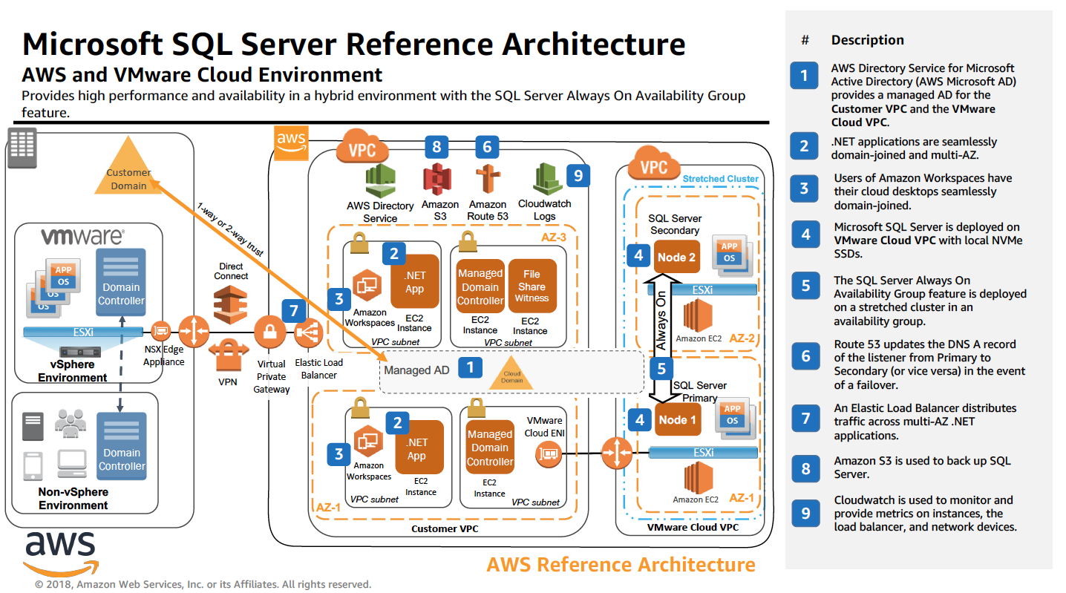Select the AZ-2 orange label

741,338
